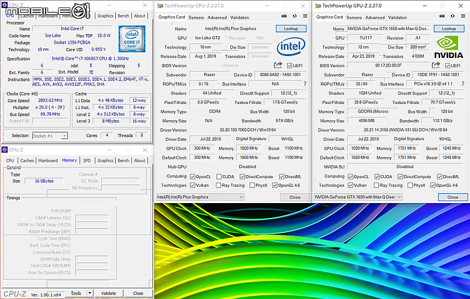
Task: Click the Intel logo in GPU-Z
Action: (x=291, y=47)
